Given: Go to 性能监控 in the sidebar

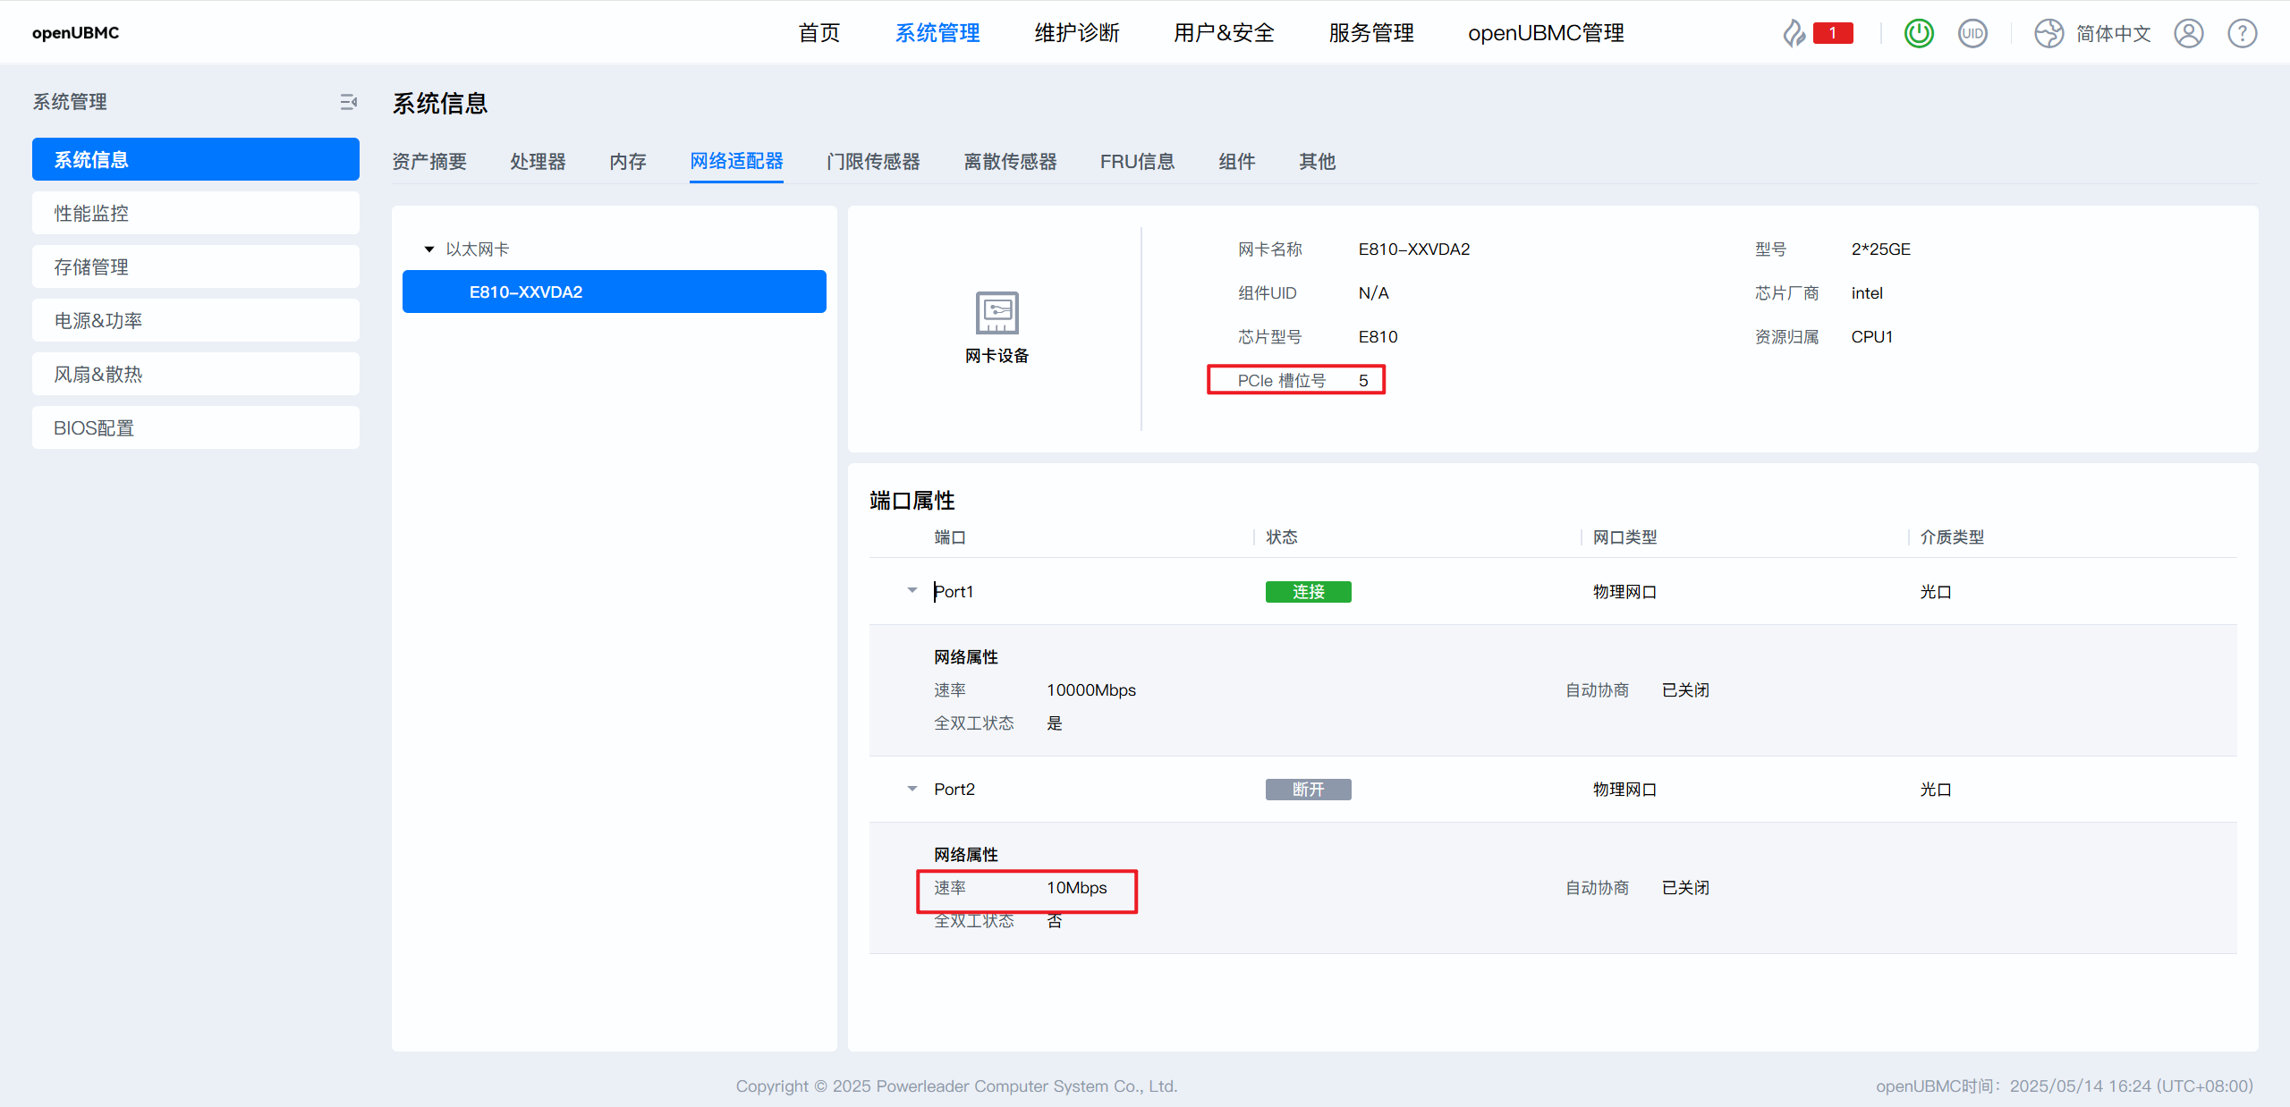Looking at the screenshot, I should coord(195,213).
